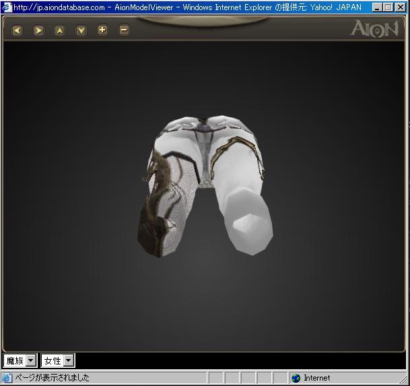The image size is (410, 386).
Task: Close the AionModelViewer window
Action: coord(401,7)
